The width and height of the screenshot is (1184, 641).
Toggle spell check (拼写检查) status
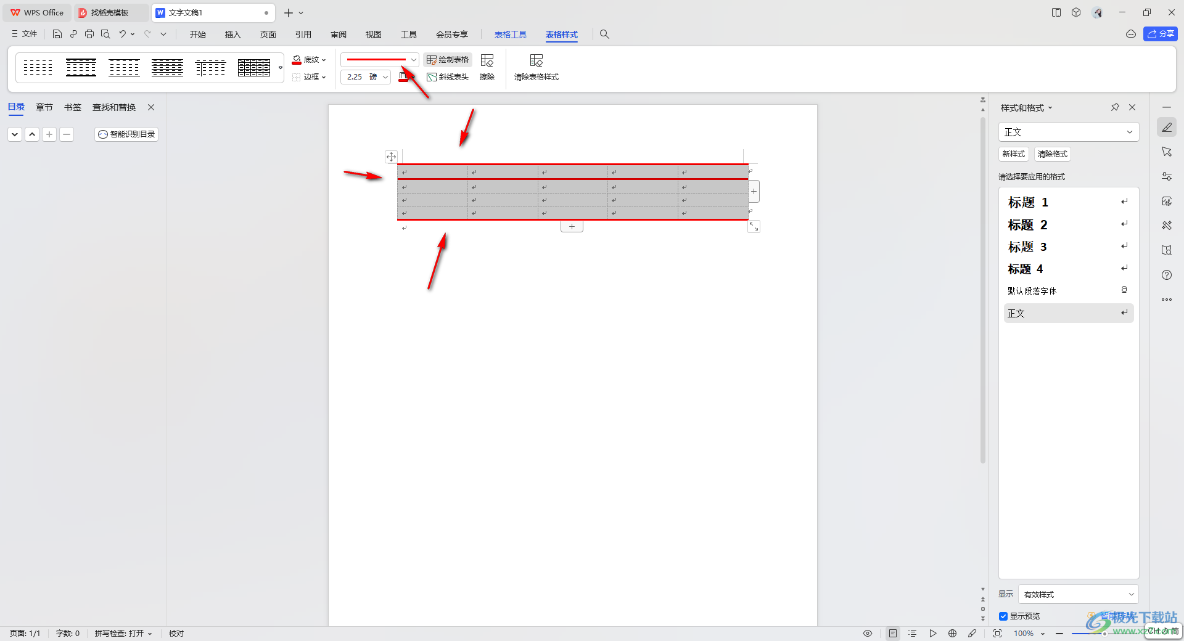pyautogui.click(x=123, y=633)
